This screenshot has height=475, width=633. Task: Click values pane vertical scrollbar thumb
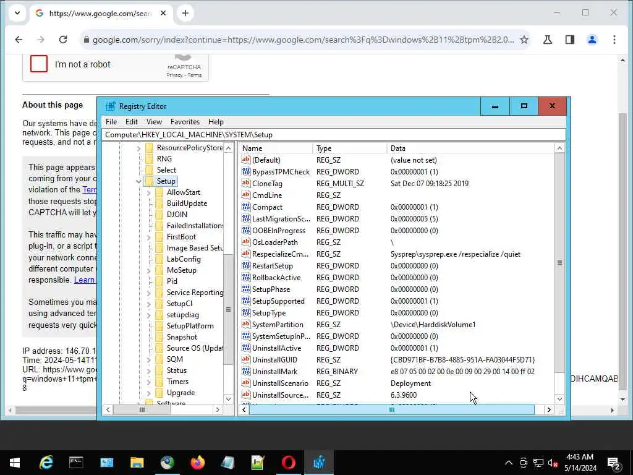[x=559, y=263]
